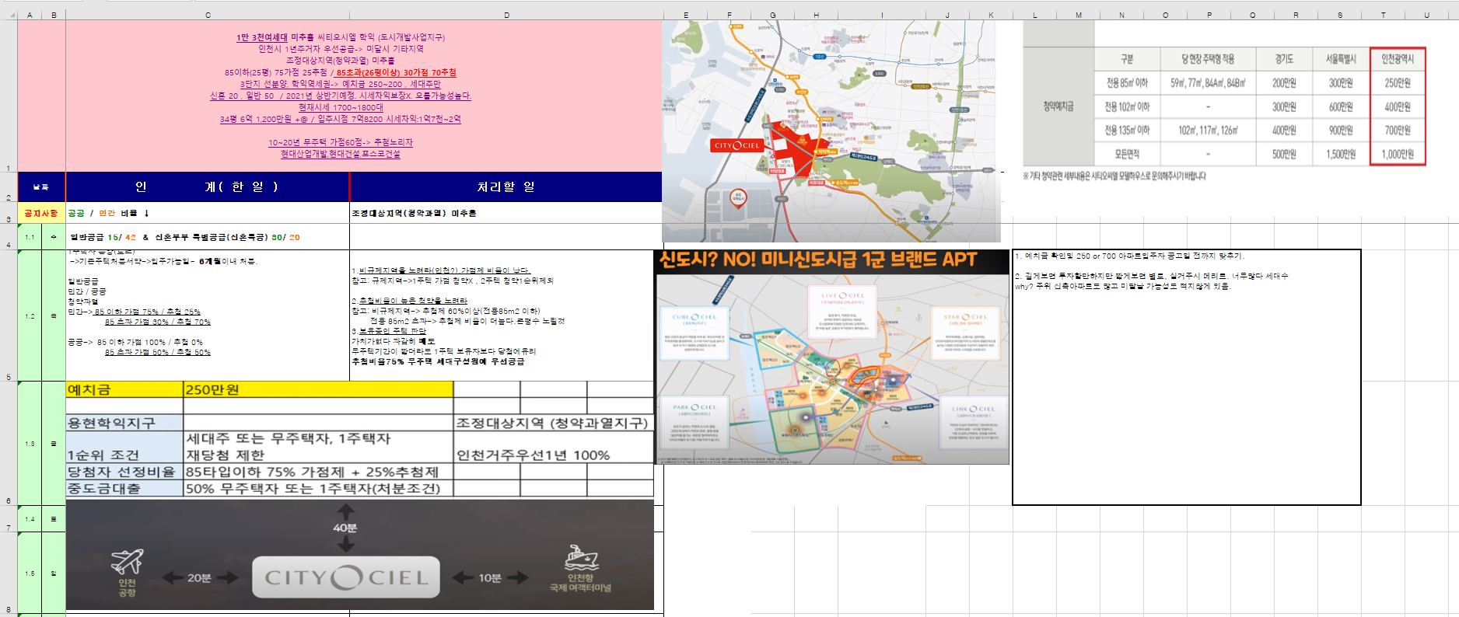The height and width of the screenshot is (617, 1459).
Task: Click the ship icon for 인천항 국제여객터미널
Action: click(580, 558)
